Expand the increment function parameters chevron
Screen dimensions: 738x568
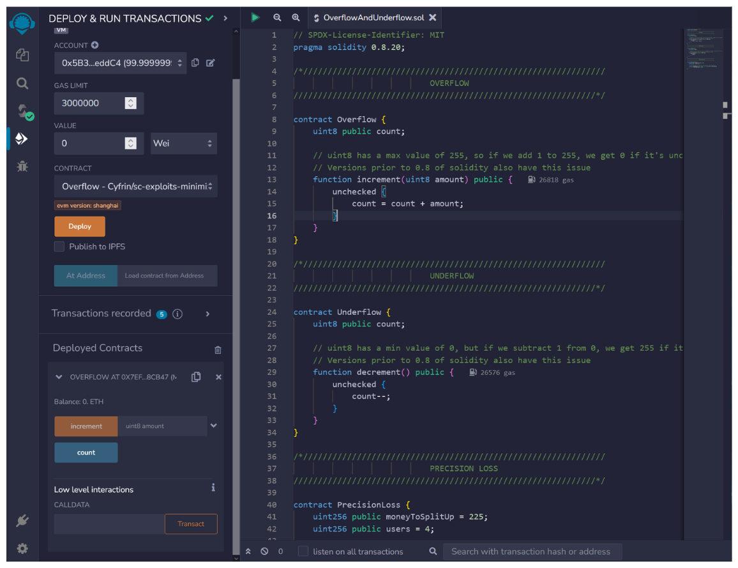click(x=214, y=426)
